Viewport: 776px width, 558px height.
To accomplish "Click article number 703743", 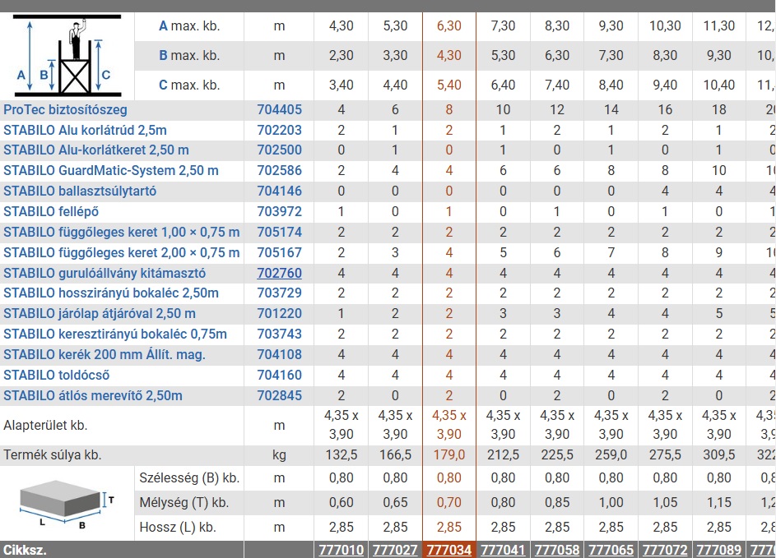I will [279, 334].
